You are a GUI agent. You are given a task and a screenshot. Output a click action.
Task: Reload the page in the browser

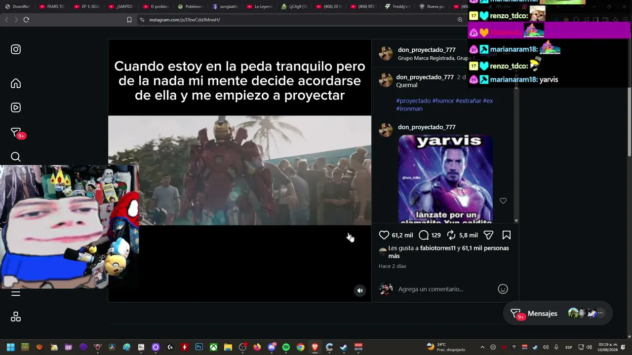[x=26, y=20]
